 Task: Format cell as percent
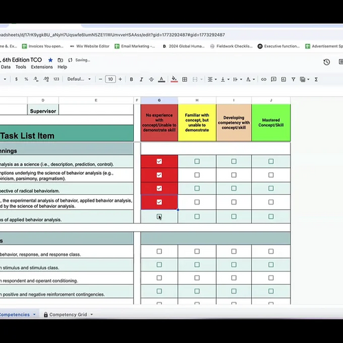[x=26, y=79]
